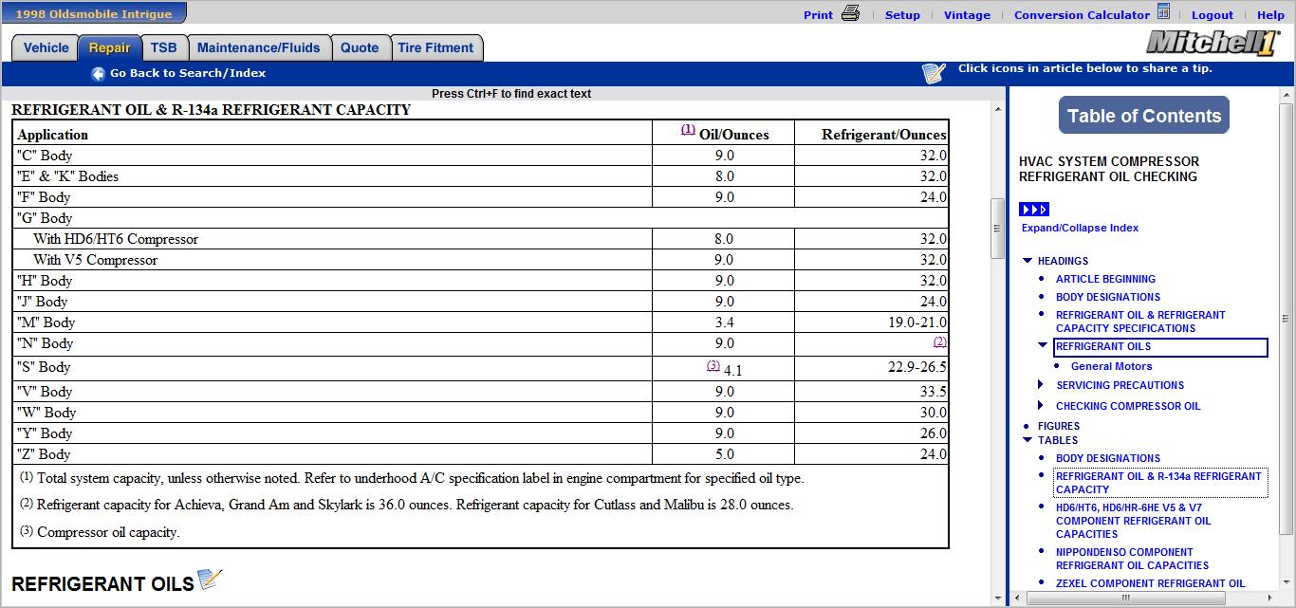The height and width of the screenshot is (608, 1296).
Task: Click the article vertical scrollbar thumb
Action: coord(997,228)
